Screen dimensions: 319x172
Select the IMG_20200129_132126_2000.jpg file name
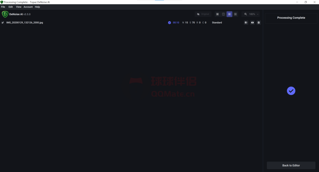[x=25, y=23]
